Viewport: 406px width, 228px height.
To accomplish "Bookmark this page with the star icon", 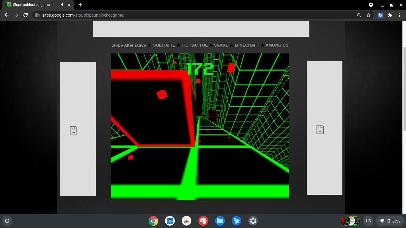I will coord(369,15).
